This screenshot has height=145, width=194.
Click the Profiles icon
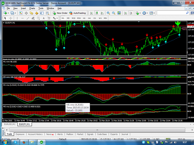click(x=12, y=13)
